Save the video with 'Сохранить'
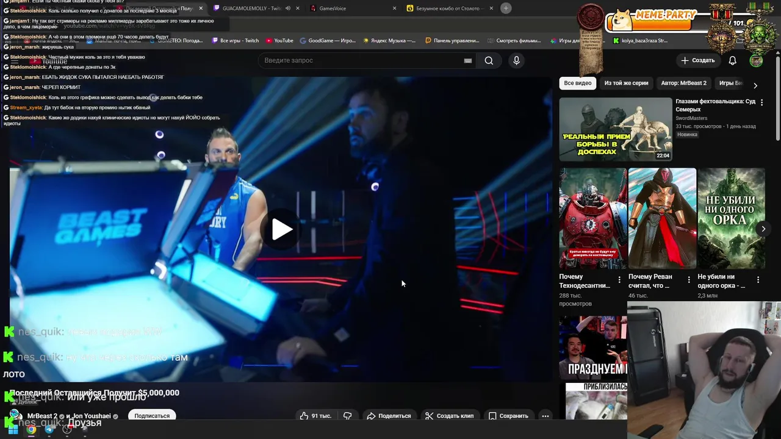Screen dimensions: 781x439 [508, 416]
